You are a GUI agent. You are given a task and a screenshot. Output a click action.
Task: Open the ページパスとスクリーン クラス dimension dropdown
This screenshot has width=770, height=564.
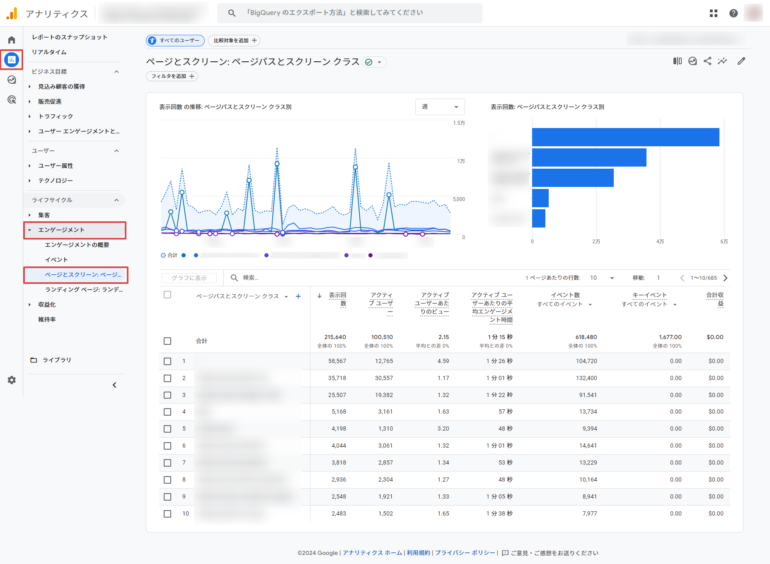[286, 297]
